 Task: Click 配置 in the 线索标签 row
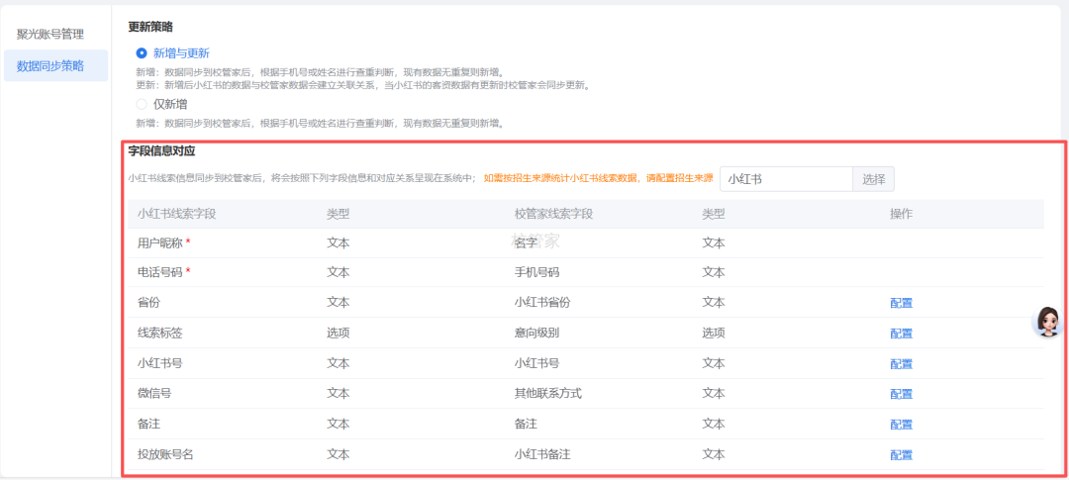coord(901,334)
